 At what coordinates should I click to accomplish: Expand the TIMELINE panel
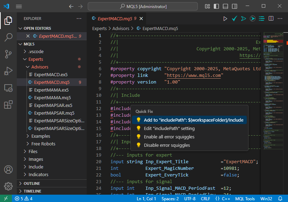pos(52,191)
